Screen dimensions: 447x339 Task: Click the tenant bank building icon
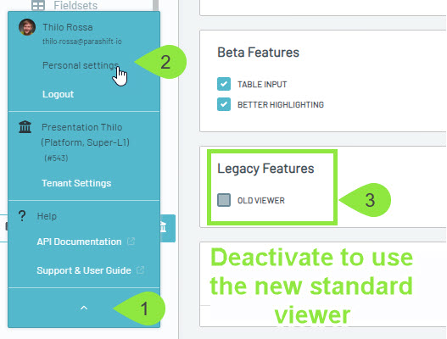tap(25, 127)
